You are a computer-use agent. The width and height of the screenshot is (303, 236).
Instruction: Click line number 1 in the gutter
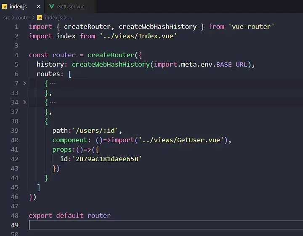coord(16,27)
